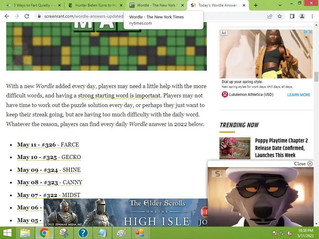
Task: Reload the Screenrant page
Action: [x=27, y=16]
